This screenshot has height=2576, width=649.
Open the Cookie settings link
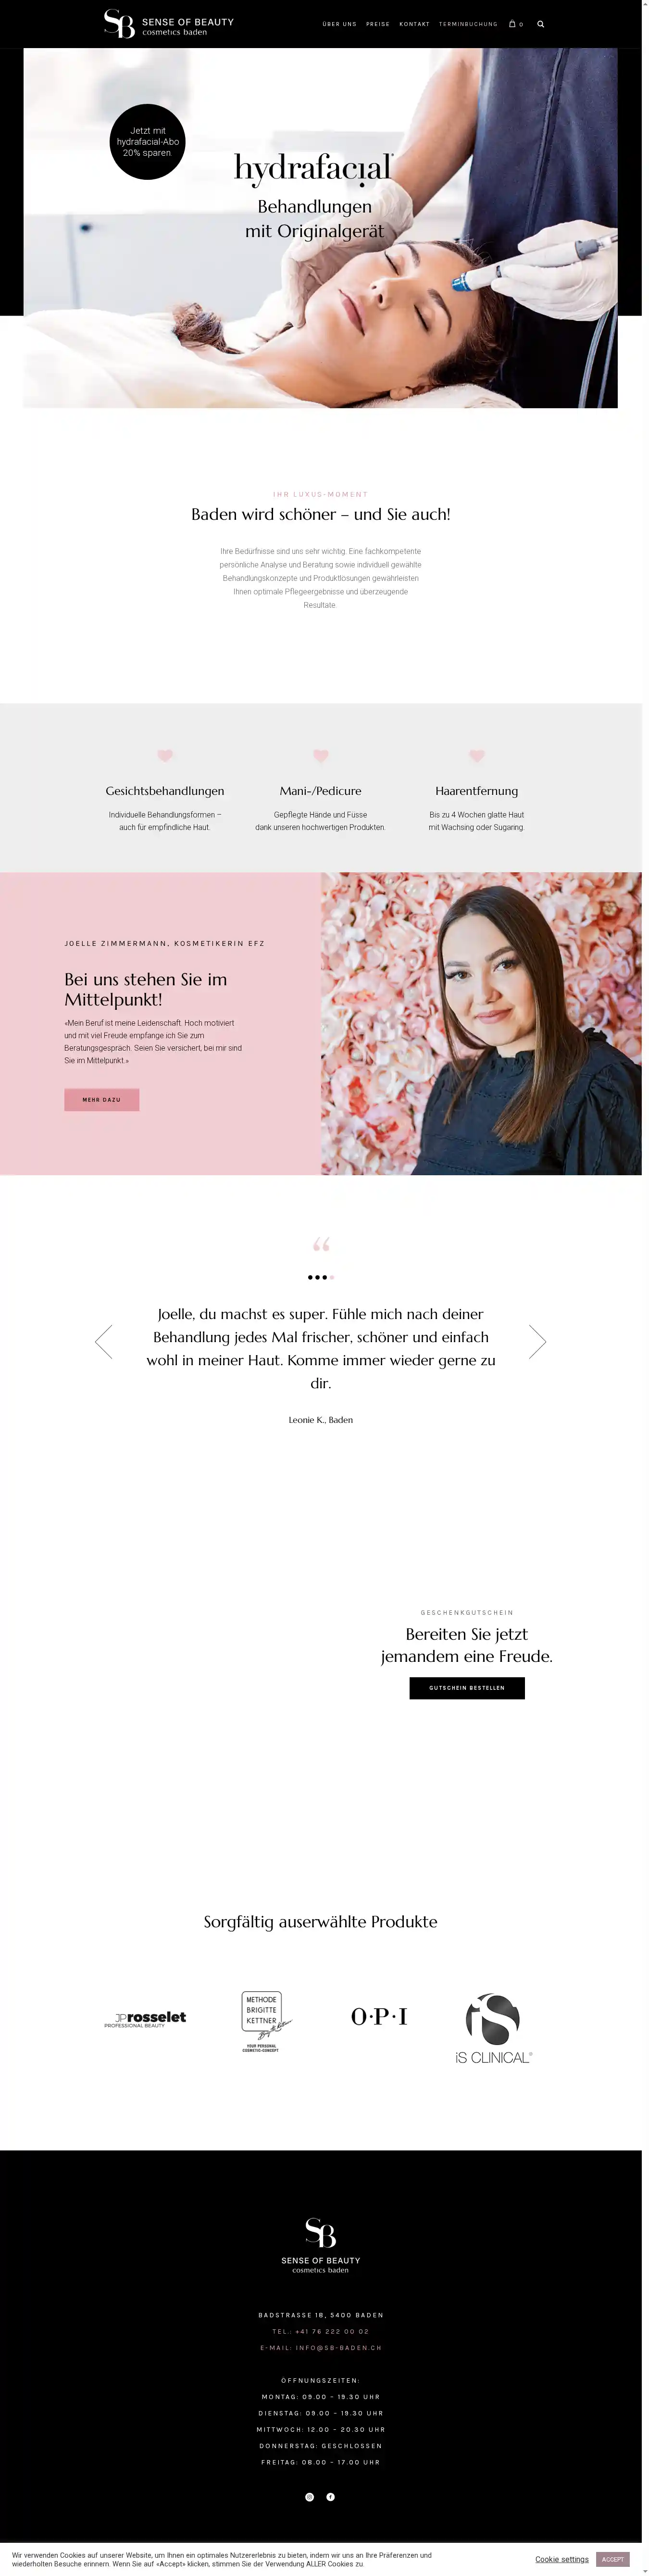click(x=562, y=2559)
